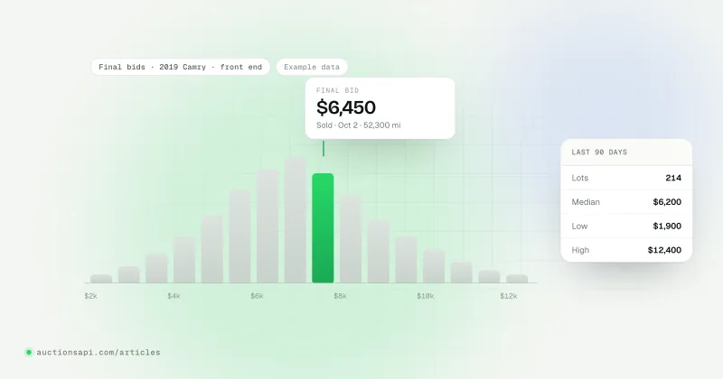Click the $12k axis label
The height and width of the screenshot is (379, 723).
[x=509, y=296]
